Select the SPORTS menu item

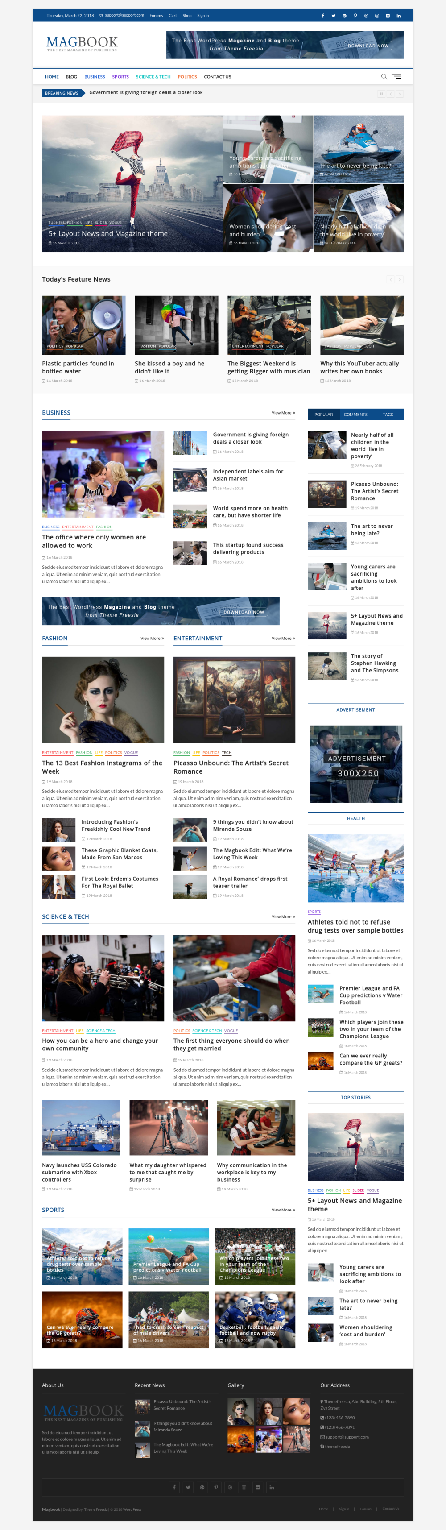click(x=120, y=77)
